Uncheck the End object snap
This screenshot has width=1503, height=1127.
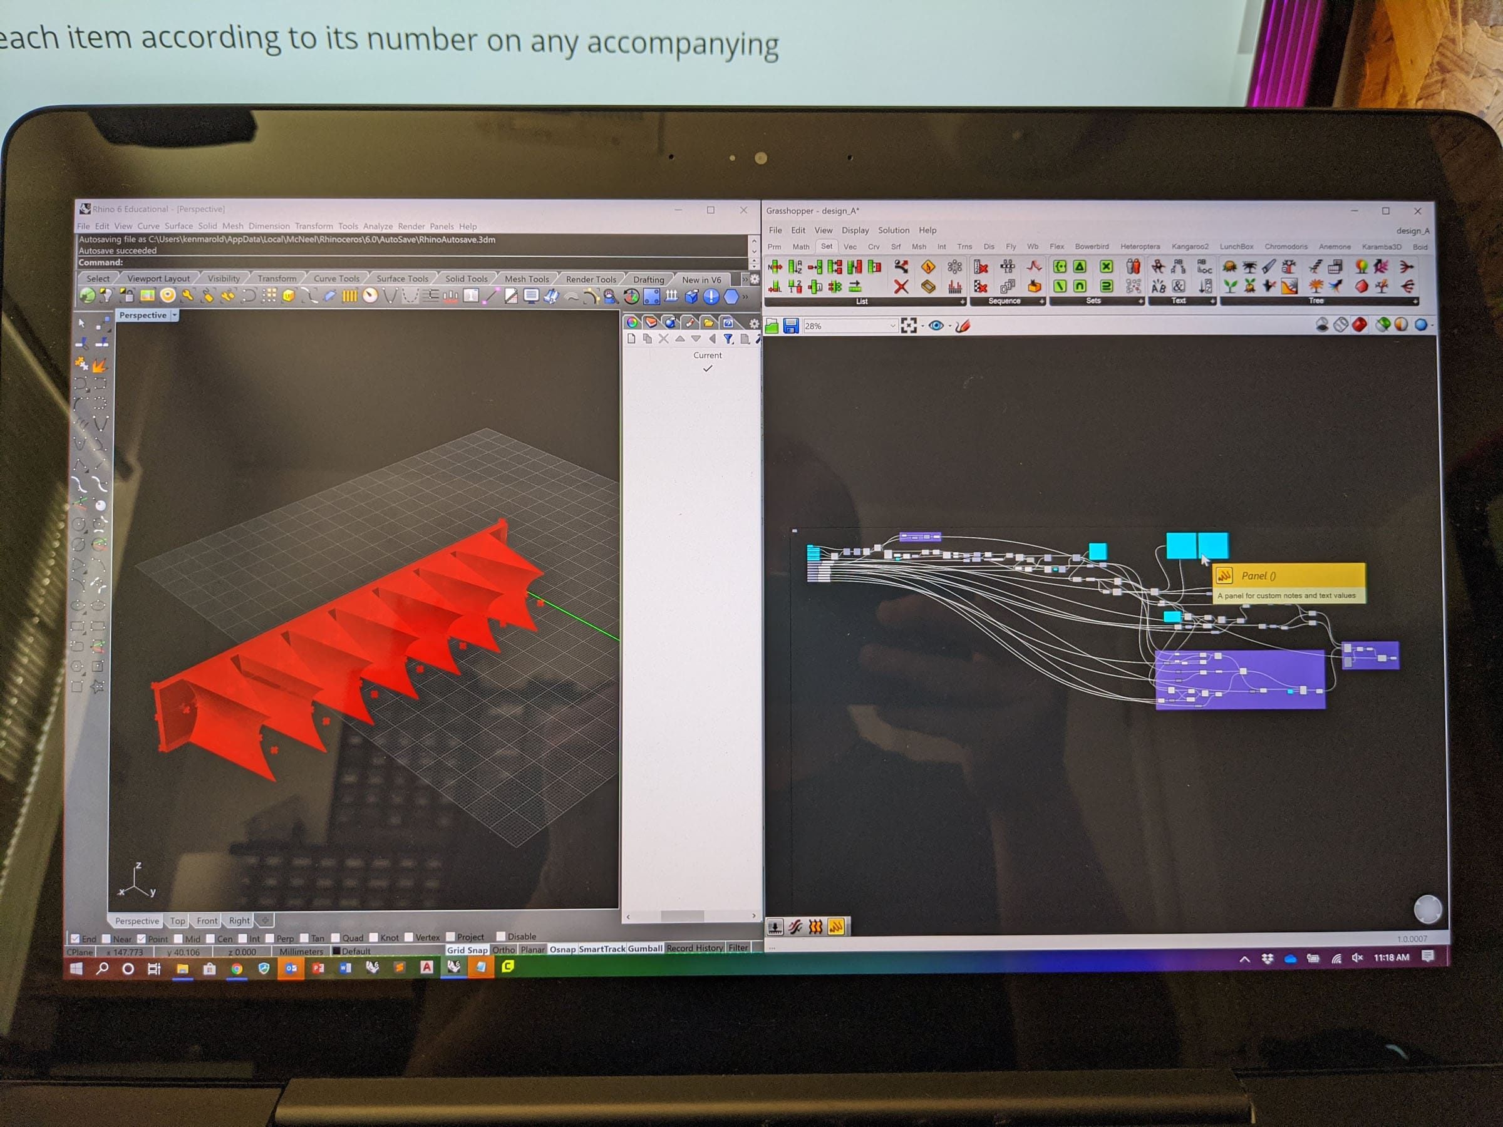coord(75,939)
